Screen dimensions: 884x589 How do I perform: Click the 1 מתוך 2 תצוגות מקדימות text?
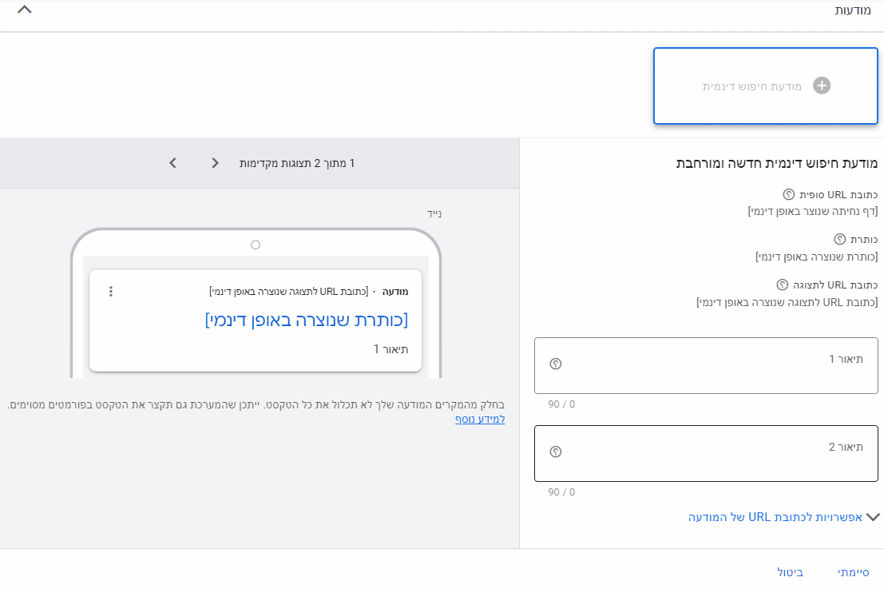297,163
